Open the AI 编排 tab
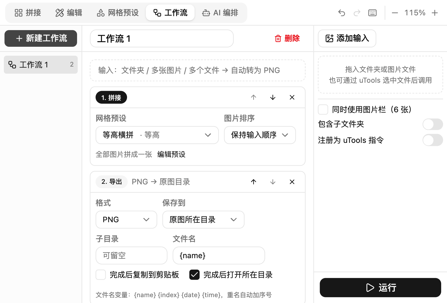Screen dimensions: 447x303 [220, 13]
